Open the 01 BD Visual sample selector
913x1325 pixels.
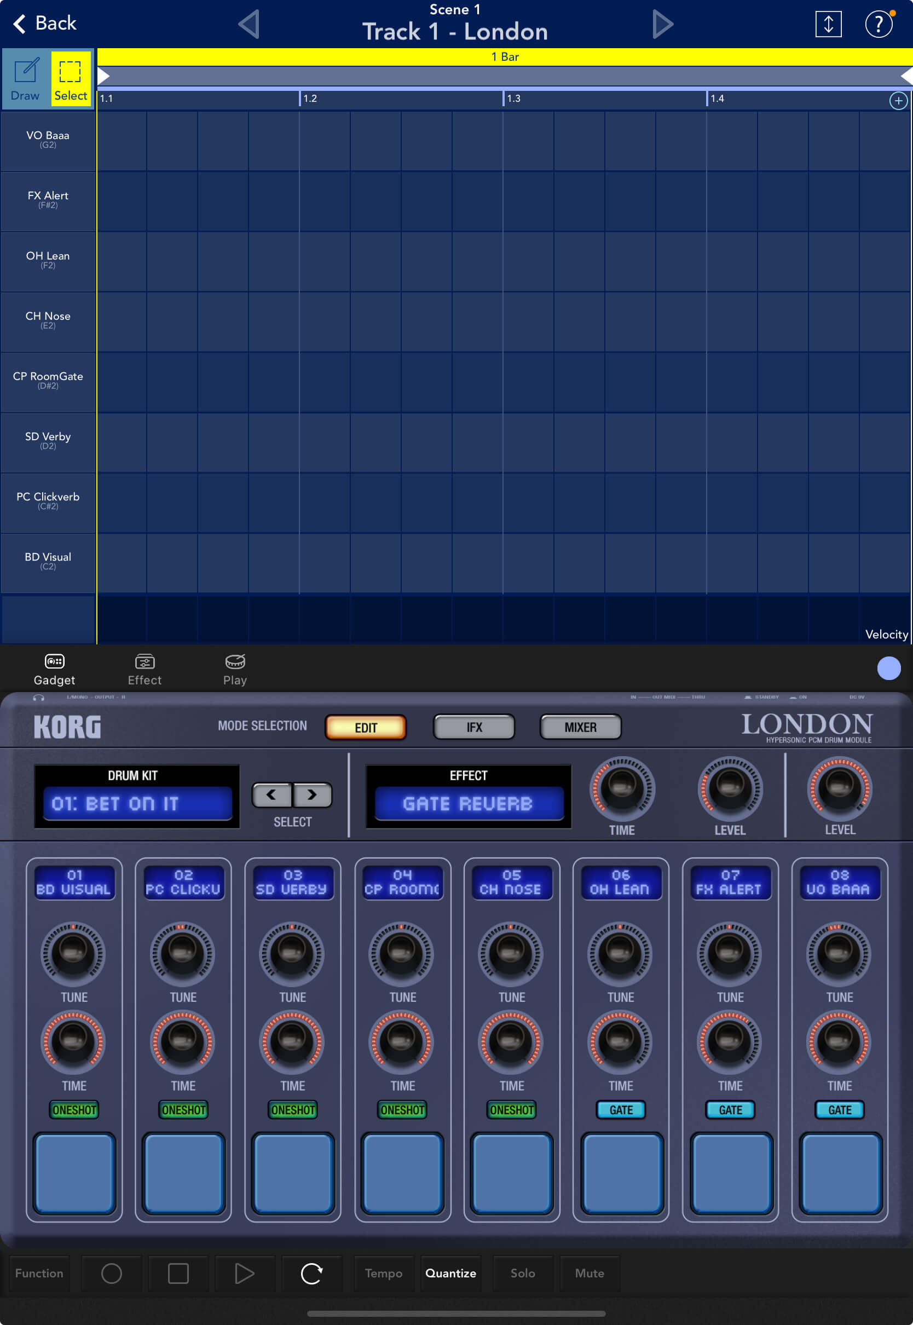coord(74,883)
